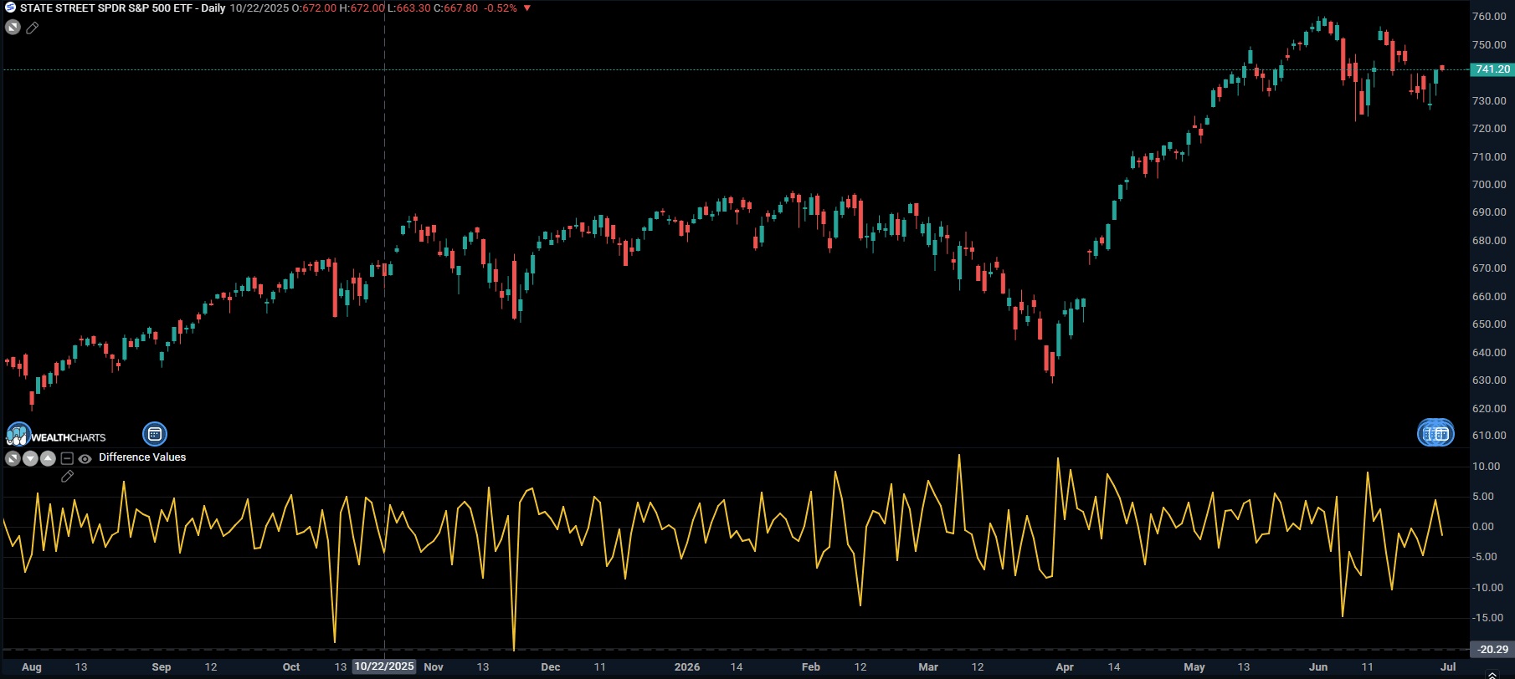The width and height of the screenshot is (1515, 679).
Task: Click the O:672.00 open value
Action: 314,8
